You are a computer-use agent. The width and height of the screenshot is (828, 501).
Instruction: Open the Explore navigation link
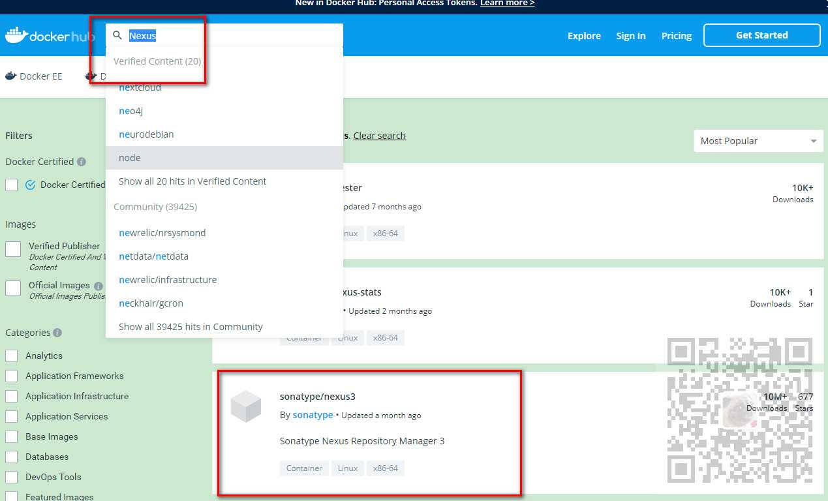584,36
